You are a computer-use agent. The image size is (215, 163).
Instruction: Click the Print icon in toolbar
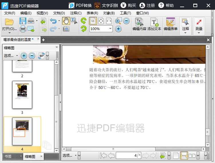coord(23,29)
